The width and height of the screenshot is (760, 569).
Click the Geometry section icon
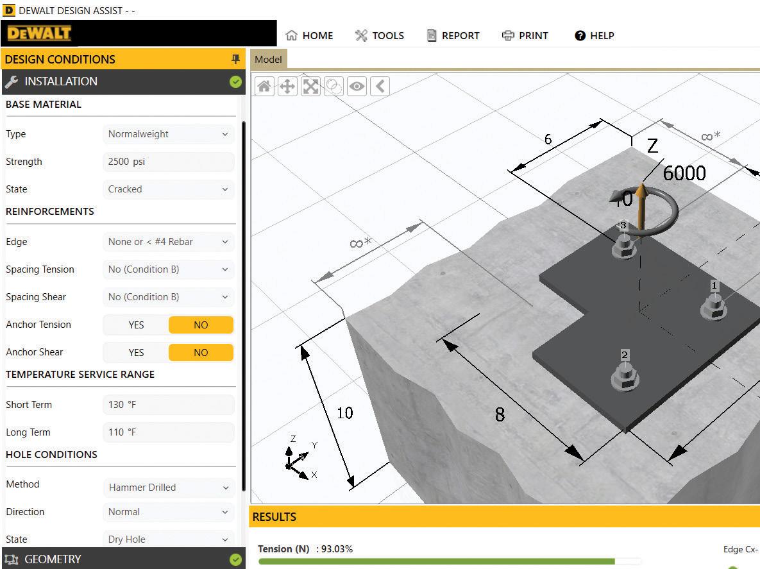(x=12, y=559)
